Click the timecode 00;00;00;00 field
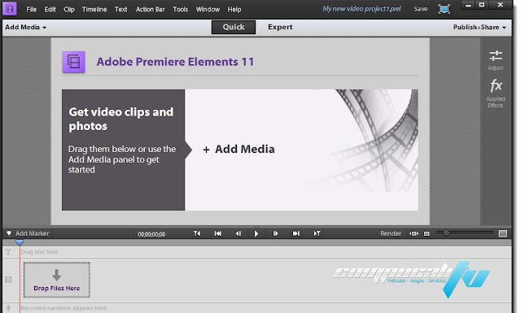Image resolution: width=521 pixels, height=313 pixels. click(151, 234)
